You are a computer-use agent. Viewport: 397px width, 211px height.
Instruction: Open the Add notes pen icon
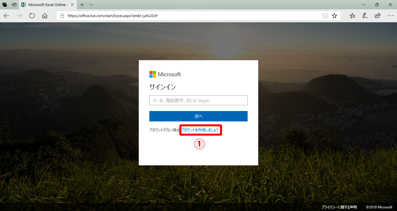(x=365, y=16)
